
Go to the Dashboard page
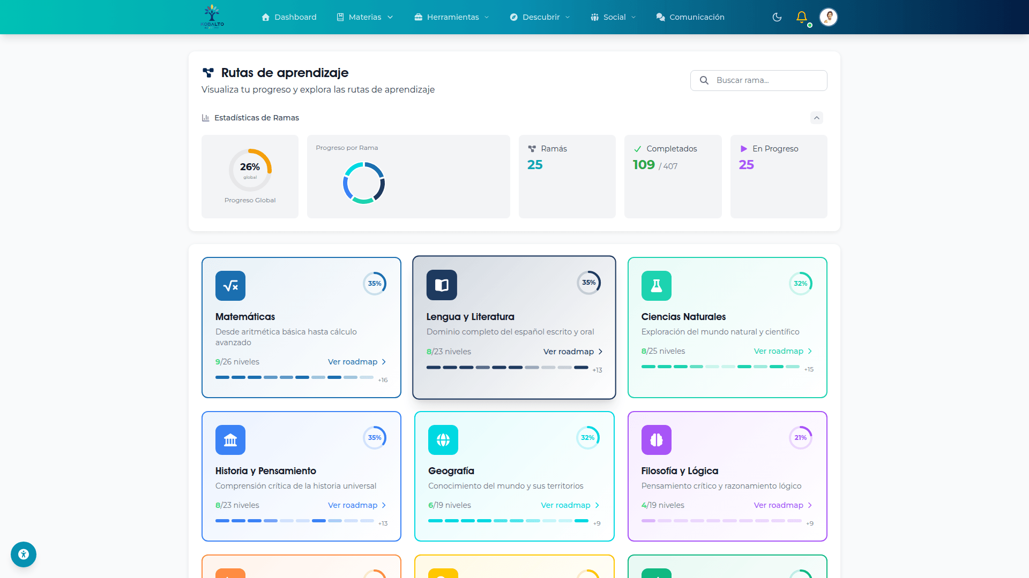click(x=289, y=17)
